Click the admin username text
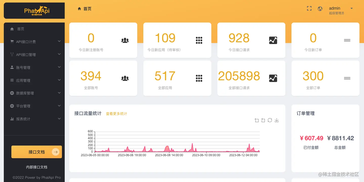The width and height of the screenshot is (364, 182). pyautogui.click(x=335, y=8)
